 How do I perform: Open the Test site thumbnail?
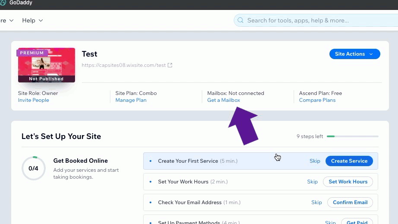coord(47,65)
